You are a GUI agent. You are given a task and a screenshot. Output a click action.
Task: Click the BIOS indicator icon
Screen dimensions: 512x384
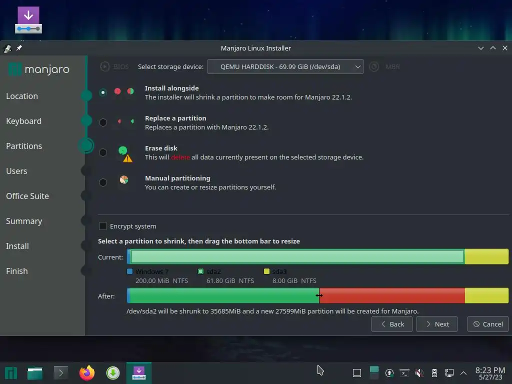pos(104,66)
